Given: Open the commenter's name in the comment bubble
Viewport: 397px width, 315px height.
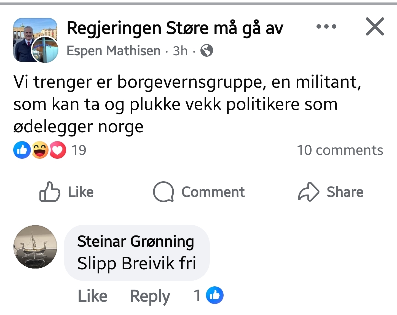Looking at the screenshot, I should pyautogui.click(x=136, y=242).
